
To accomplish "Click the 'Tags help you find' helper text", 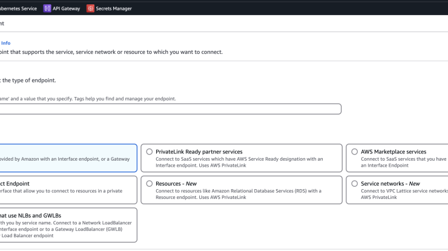I will coord(125,99).
